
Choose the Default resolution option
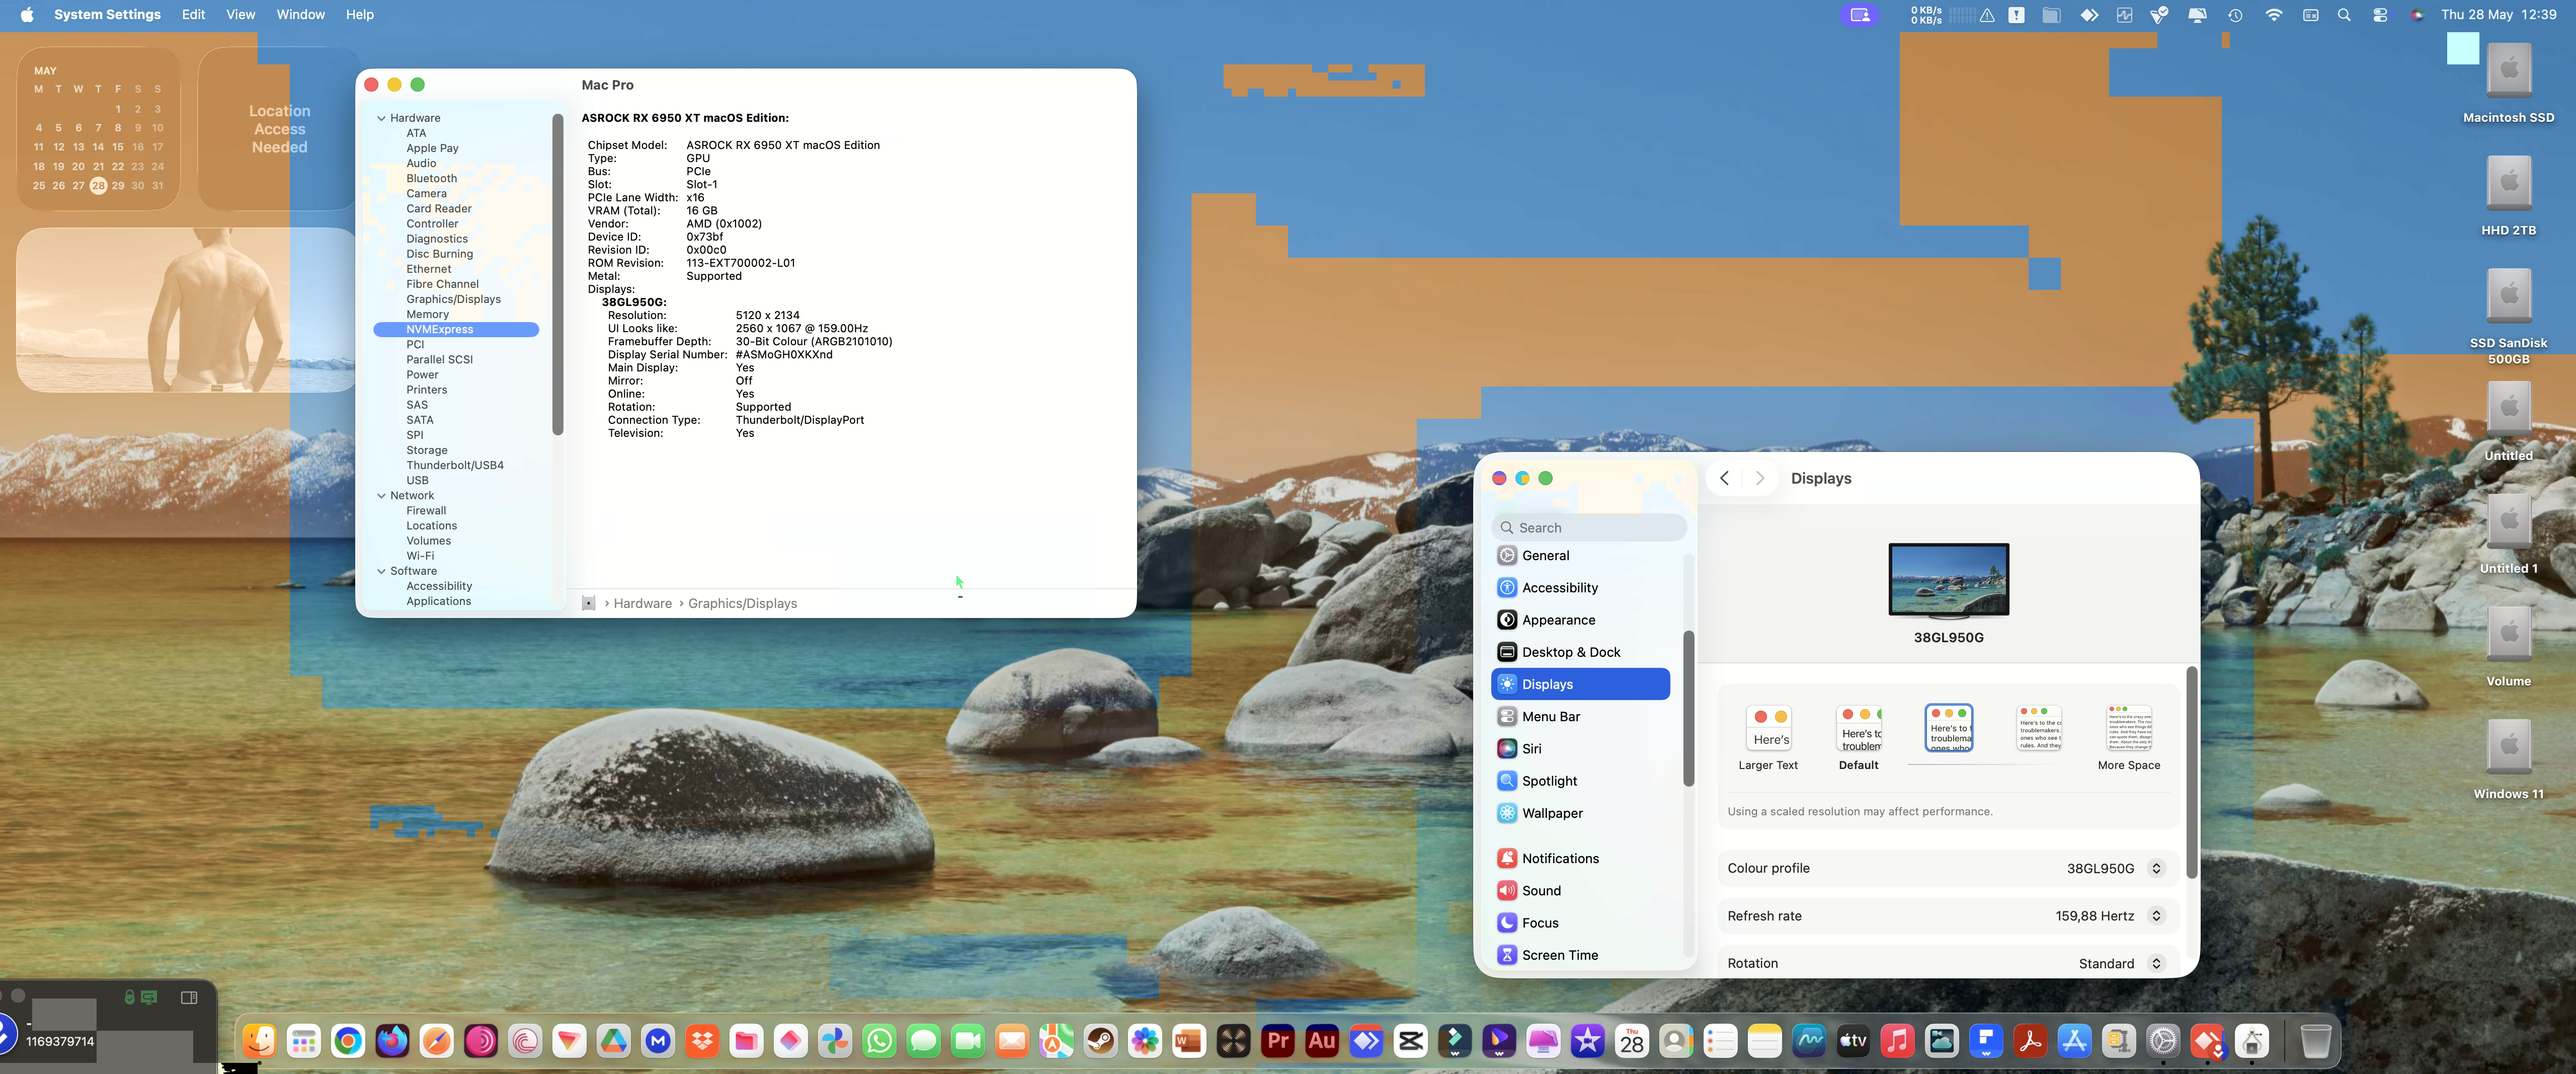click(1859, 738)
